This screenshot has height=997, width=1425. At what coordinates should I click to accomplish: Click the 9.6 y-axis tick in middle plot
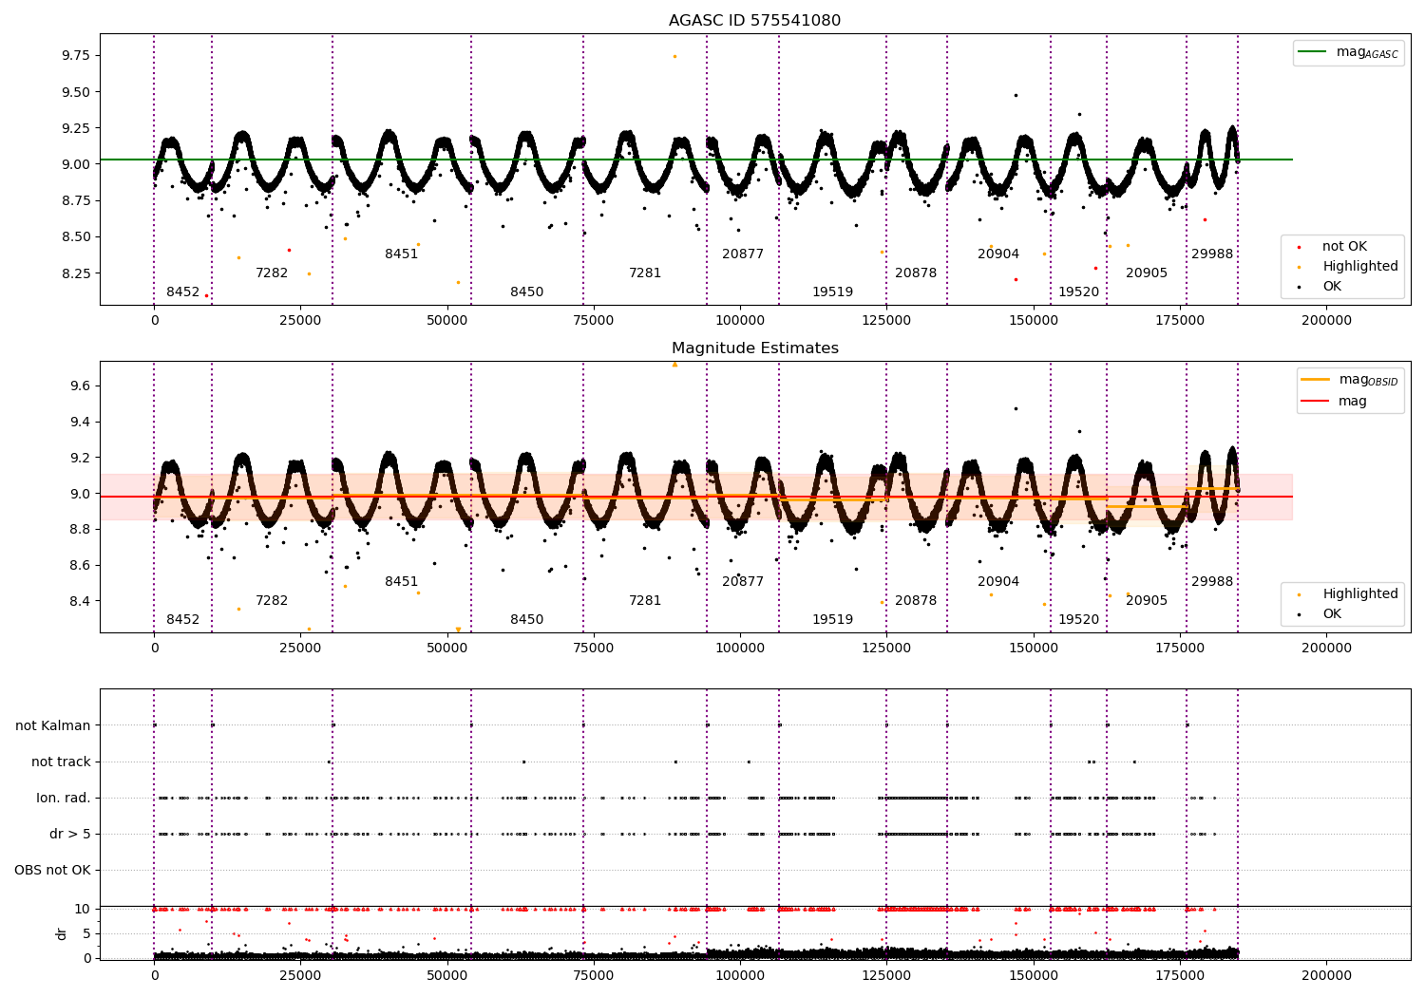tap(80, 386)
